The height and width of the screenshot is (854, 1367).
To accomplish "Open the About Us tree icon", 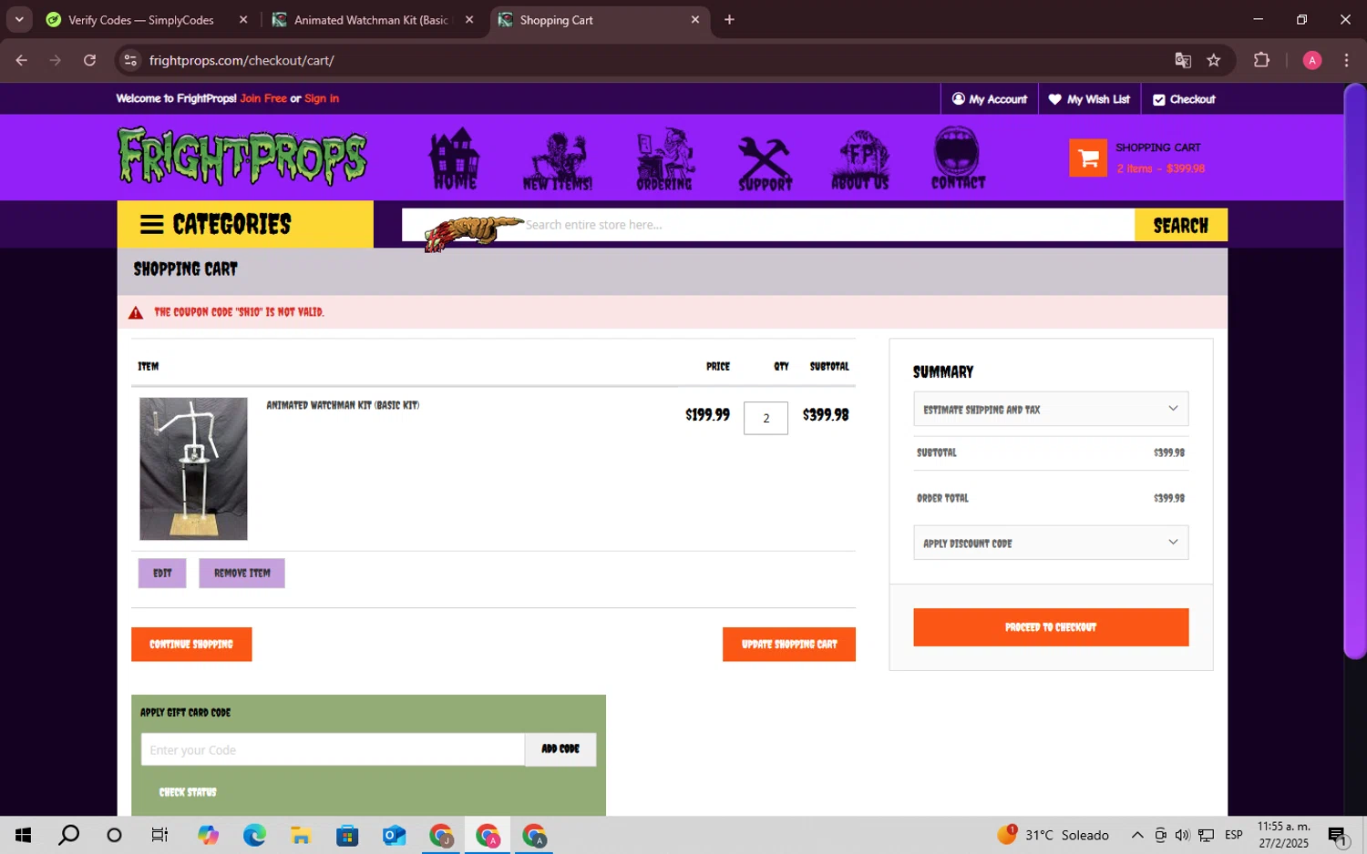I will pos(860,159).
